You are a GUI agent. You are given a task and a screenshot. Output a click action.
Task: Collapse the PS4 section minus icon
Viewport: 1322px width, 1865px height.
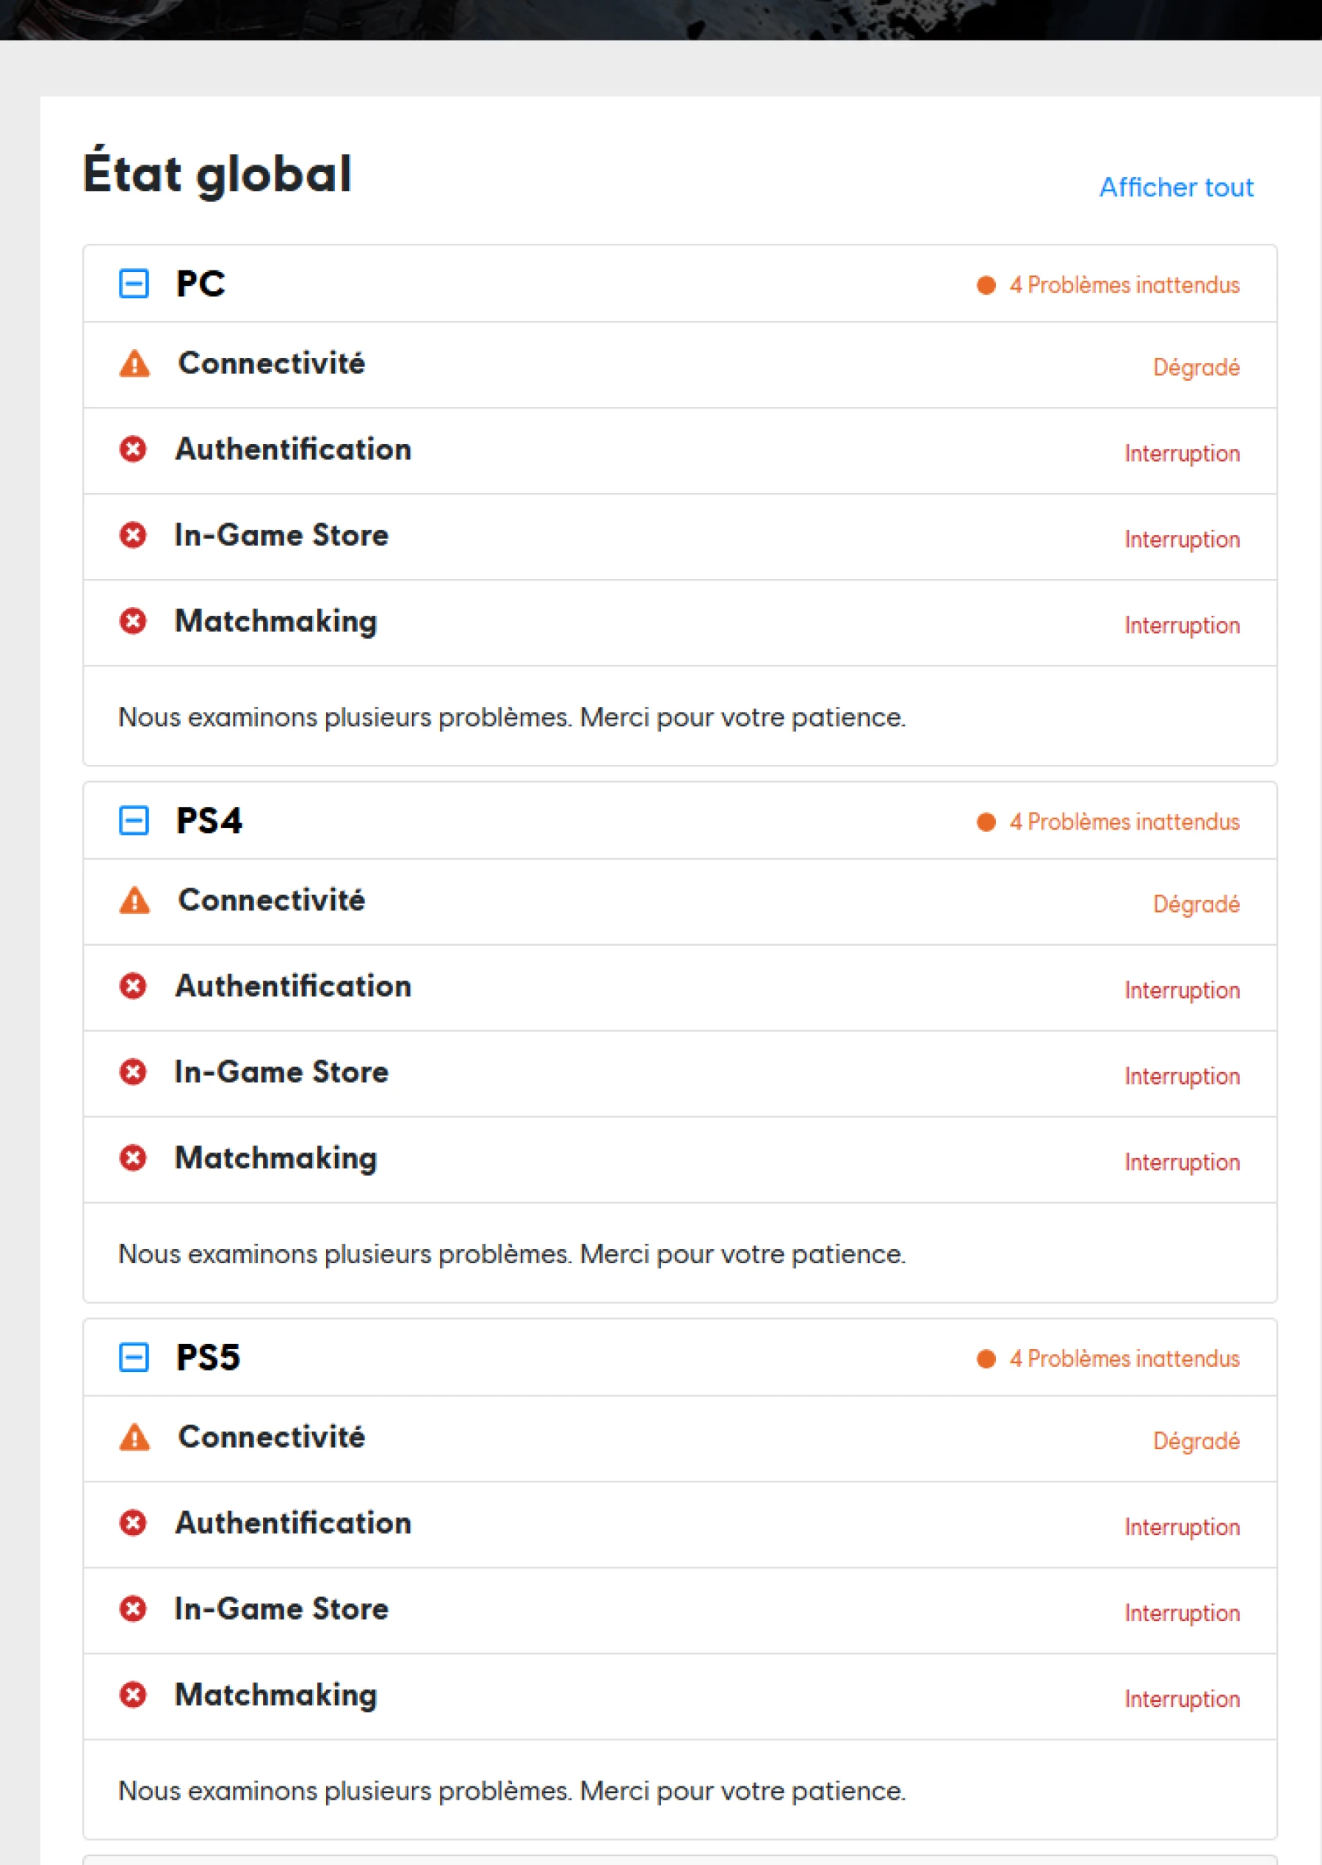(x=134, y=821)
